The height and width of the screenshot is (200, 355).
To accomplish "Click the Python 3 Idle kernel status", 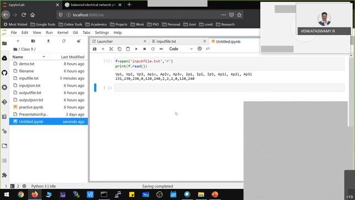I will tap(43, 186).
